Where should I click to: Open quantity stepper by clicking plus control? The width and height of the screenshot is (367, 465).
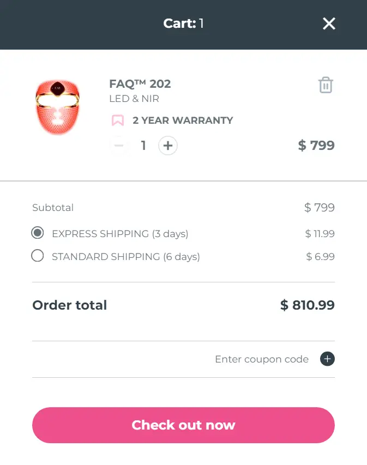(x=167, y=146)
